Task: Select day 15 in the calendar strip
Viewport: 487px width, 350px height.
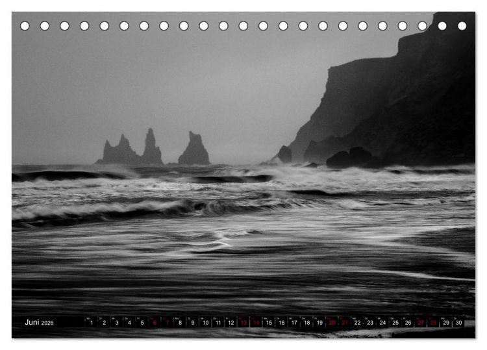Action: pos(269,322)
